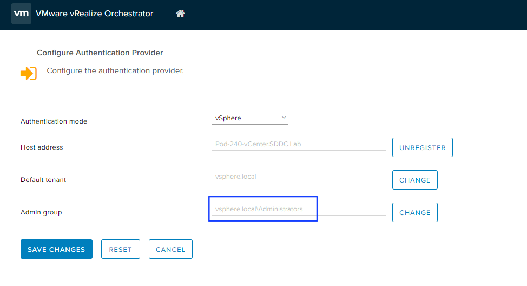Click the Default tenant label
Screen dimensions: 527x286
click(x=43, y=180)
